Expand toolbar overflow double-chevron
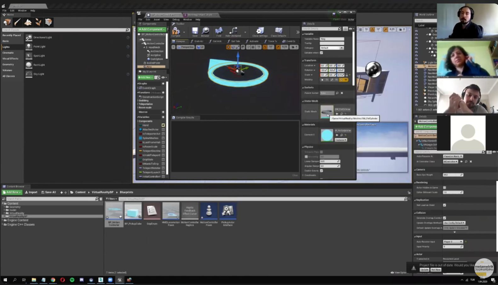Screen dimensions: 498x285 click(x=298, y=32)
